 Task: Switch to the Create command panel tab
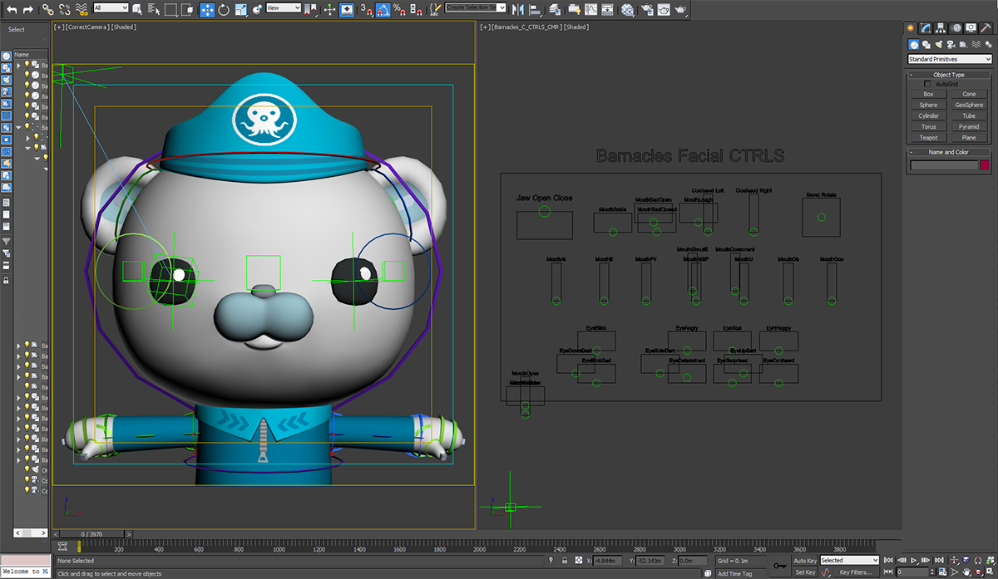911,27
